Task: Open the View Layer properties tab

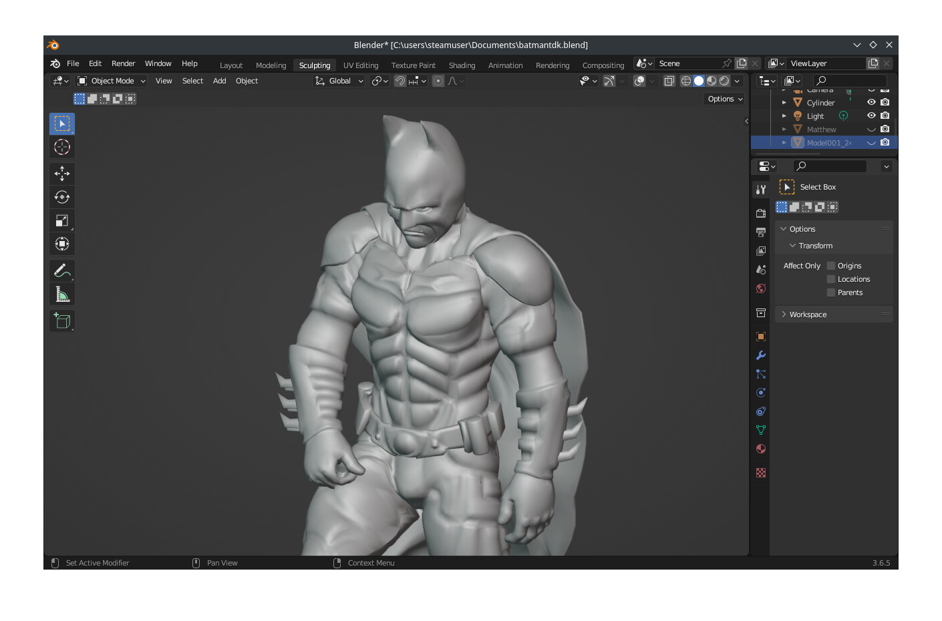Action: (761, 251)
